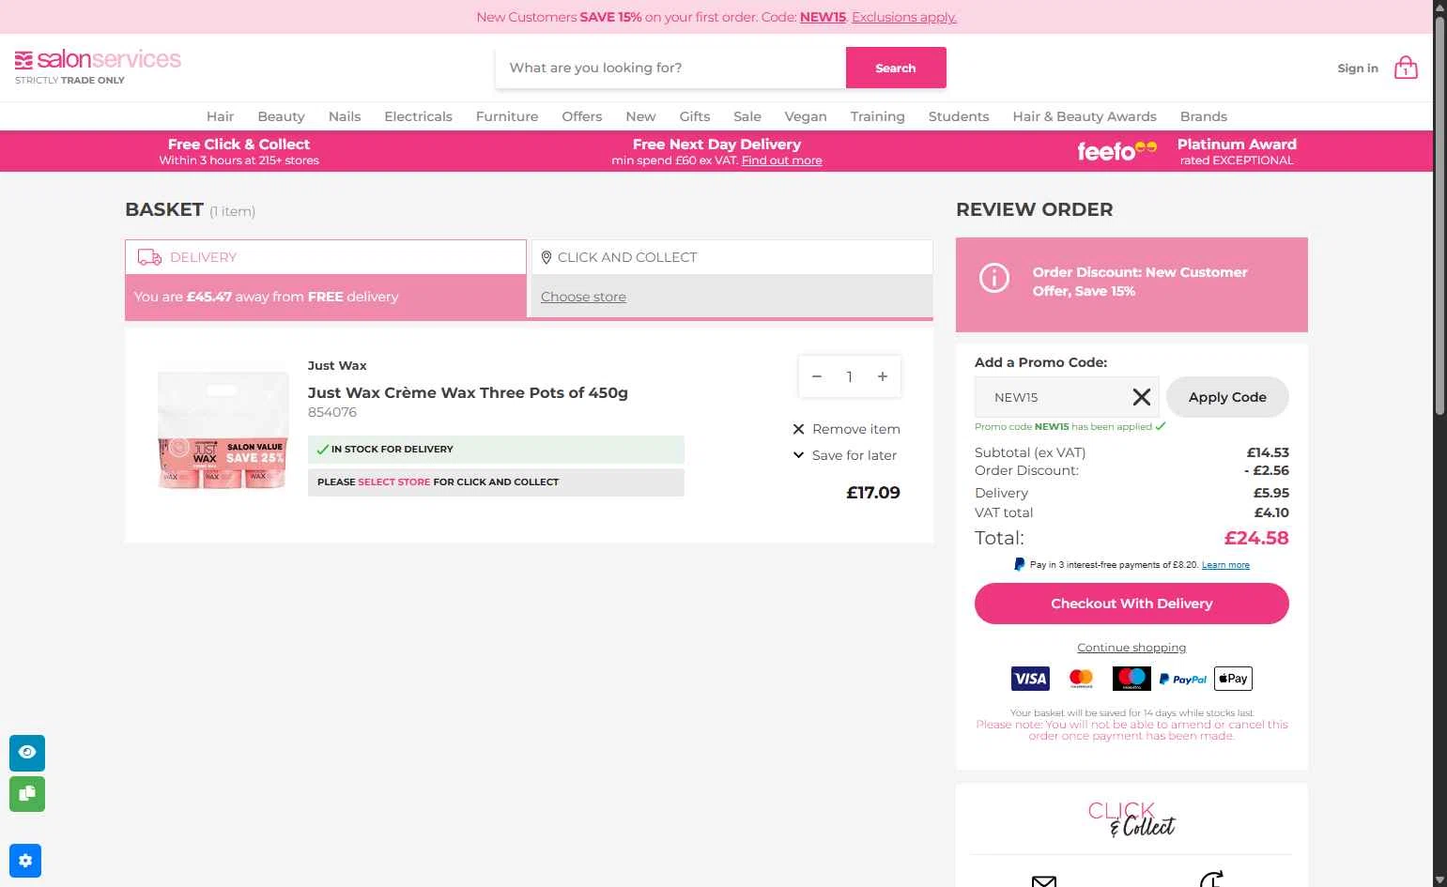Open the Furniture menu
The image size is (1447, 887).
pyautogui.click(x=507, y=116)
